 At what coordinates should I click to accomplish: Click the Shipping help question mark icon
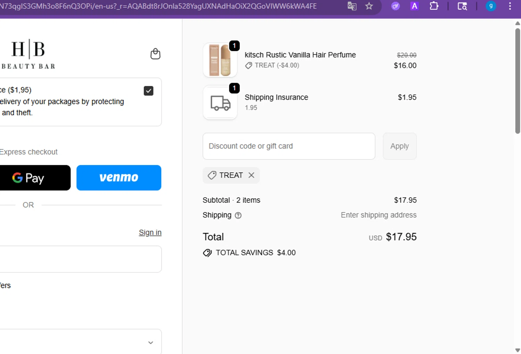[x=238, y=215]
